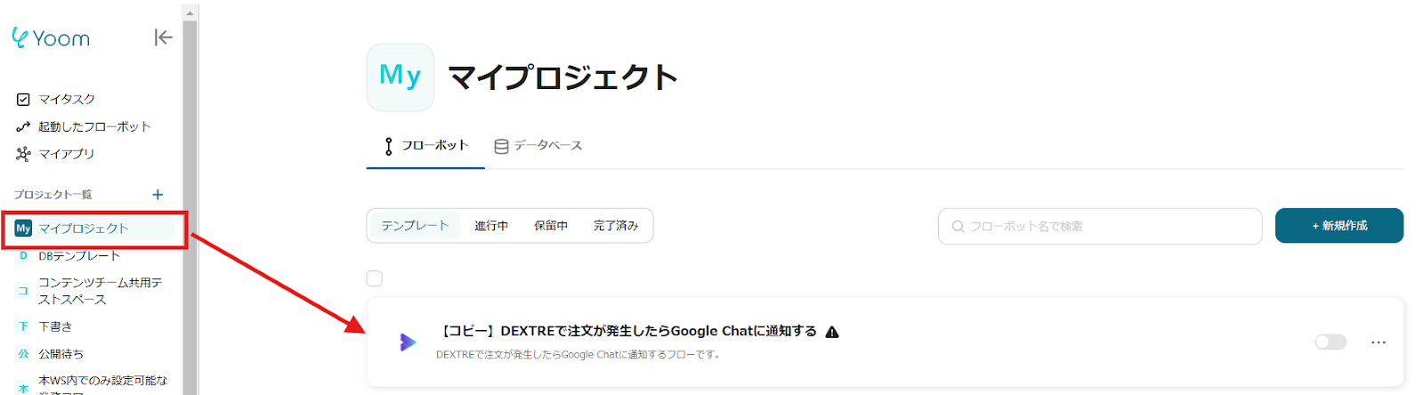
Task: Open マイアプリ in the sidebar
Action: pos(65,154)
